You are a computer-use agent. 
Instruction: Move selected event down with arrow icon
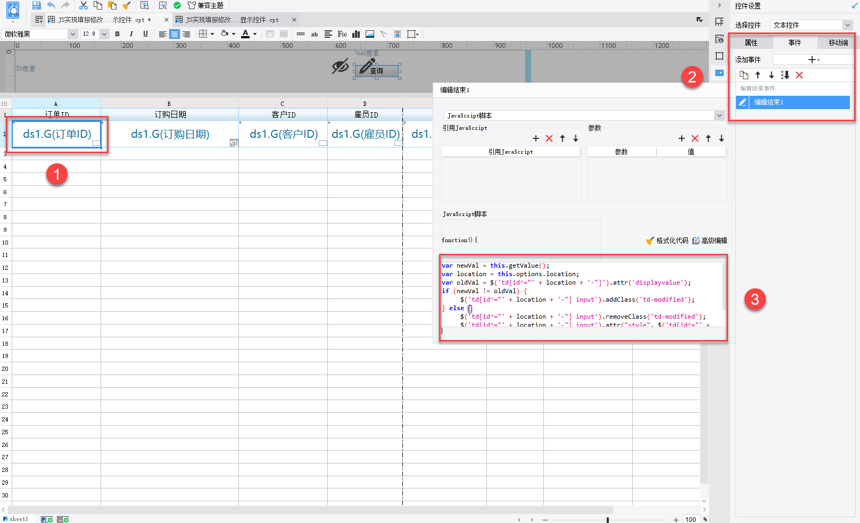(x=771, y=75)
